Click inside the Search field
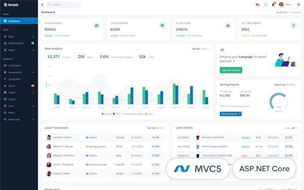 coord(63,5)
